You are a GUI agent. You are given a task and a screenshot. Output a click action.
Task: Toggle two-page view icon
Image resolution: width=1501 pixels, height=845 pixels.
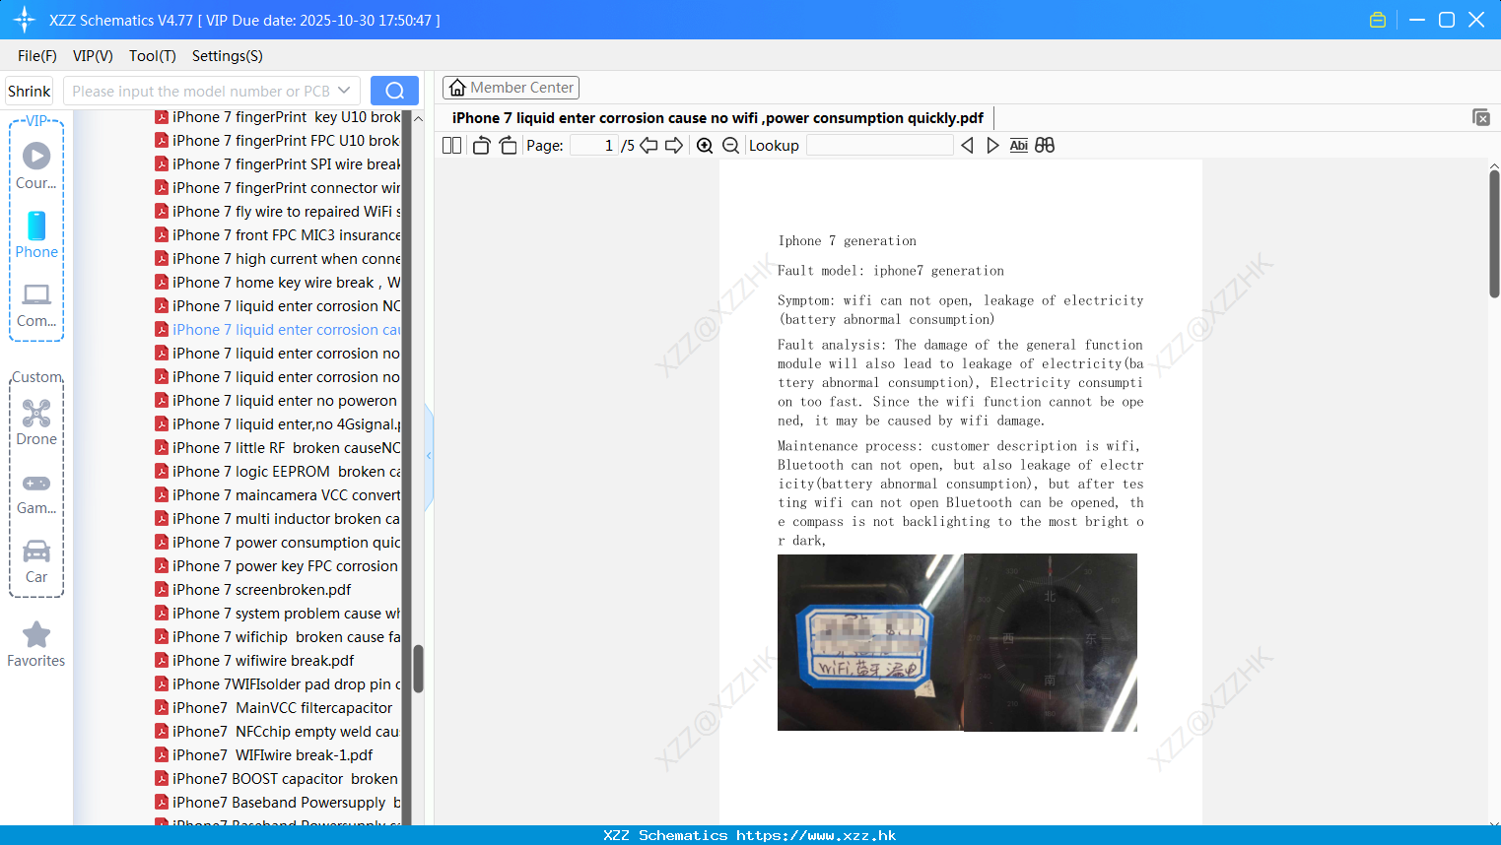452,146
